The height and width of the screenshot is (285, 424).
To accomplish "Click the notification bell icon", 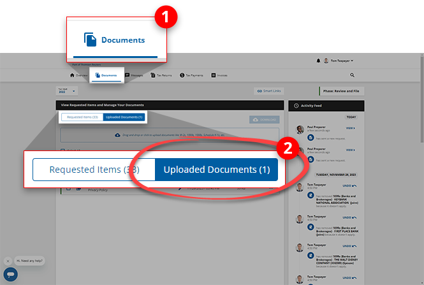I will 318,61.
